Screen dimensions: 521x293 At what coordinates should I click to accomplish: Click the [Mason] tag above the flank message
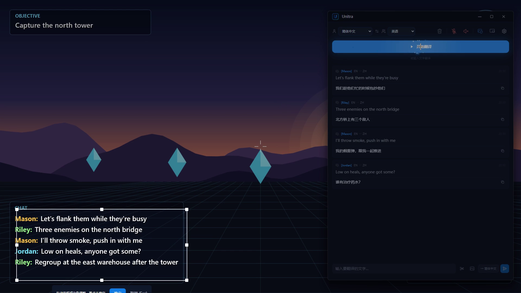[x=346, y=71]
